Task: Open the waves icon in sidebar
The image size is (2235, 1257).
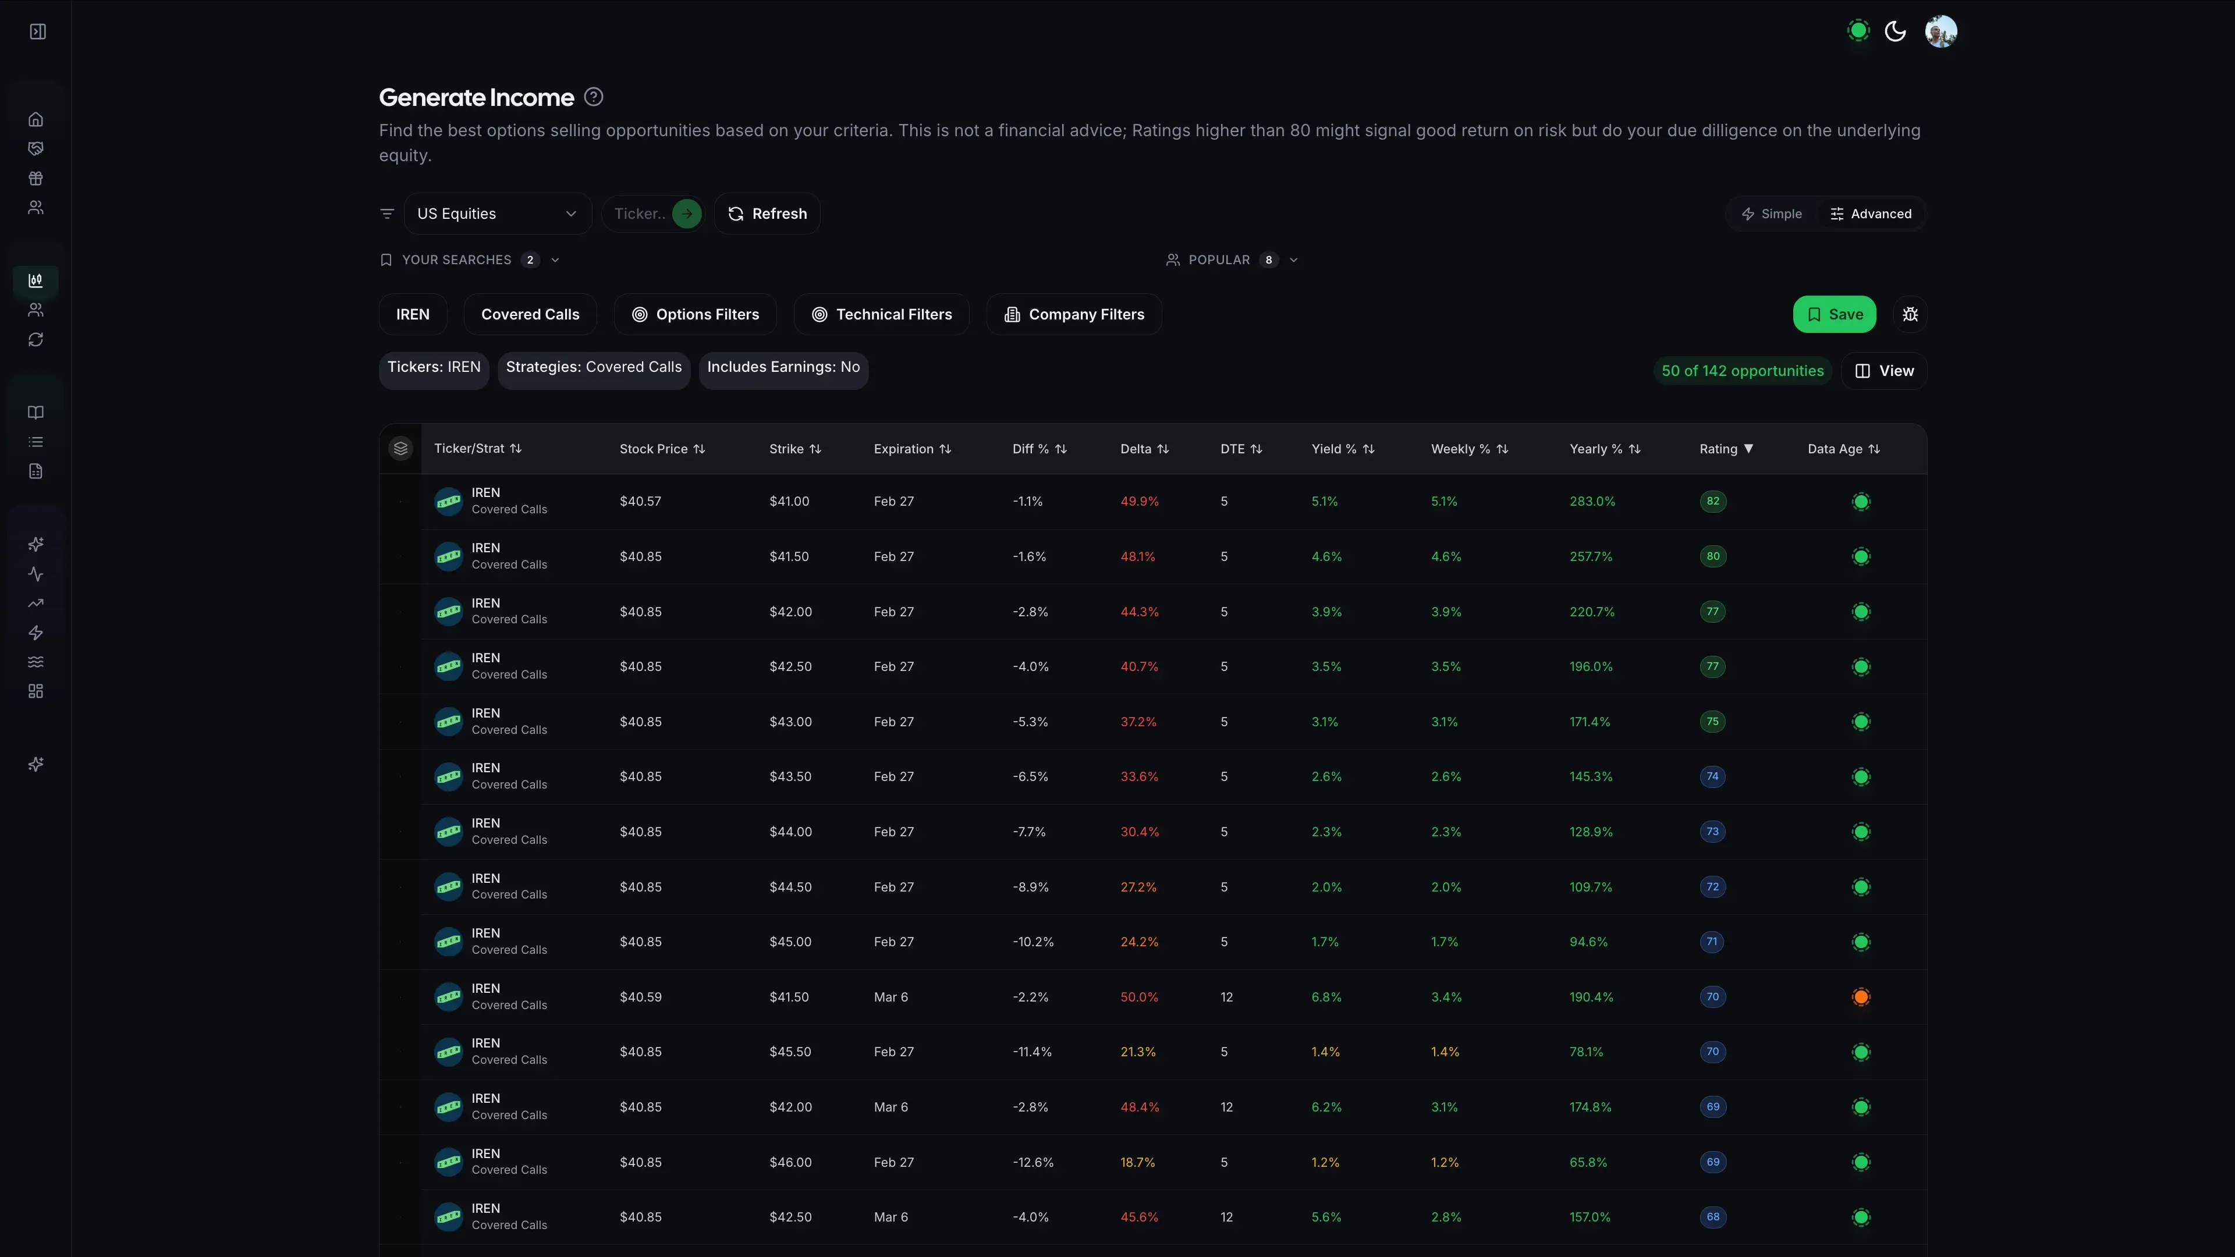Action: (36, 663)
